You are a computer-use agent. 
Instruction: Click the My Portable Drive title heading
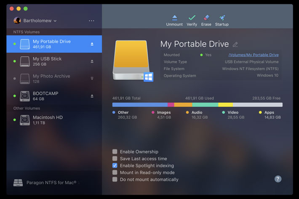pos(195,44)
